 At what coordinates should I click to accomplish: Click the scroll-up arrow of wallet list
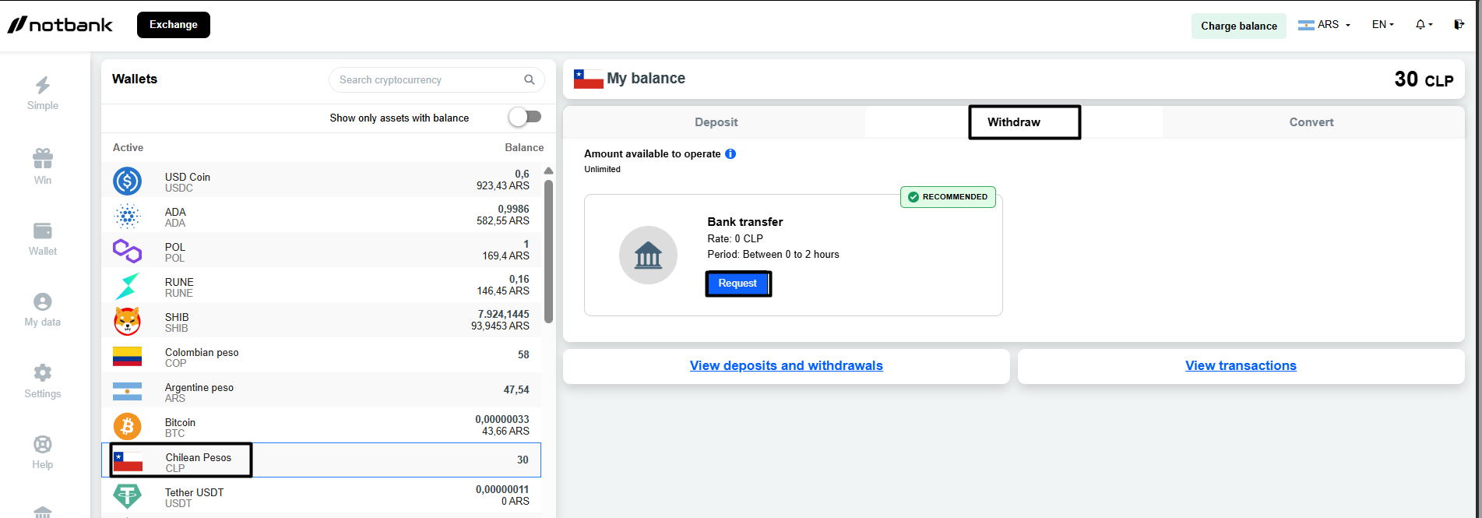(x=548, y=171)
